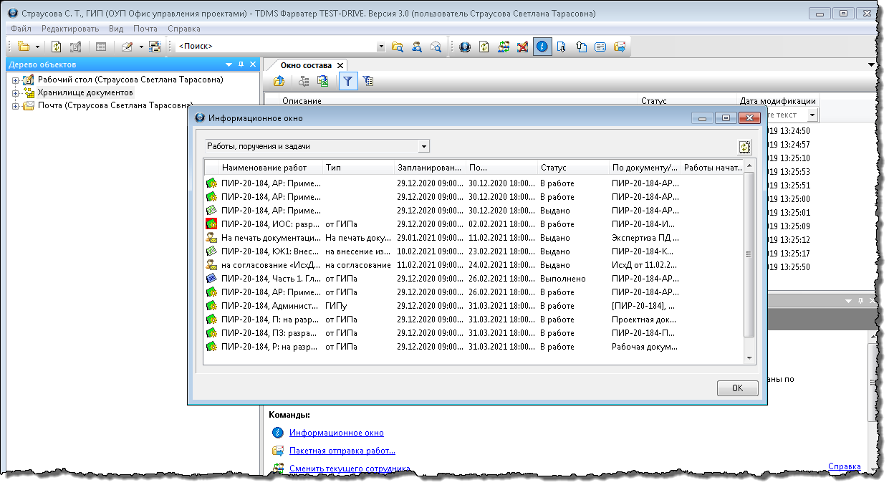Open the Редактировать menu

[70, 29]
